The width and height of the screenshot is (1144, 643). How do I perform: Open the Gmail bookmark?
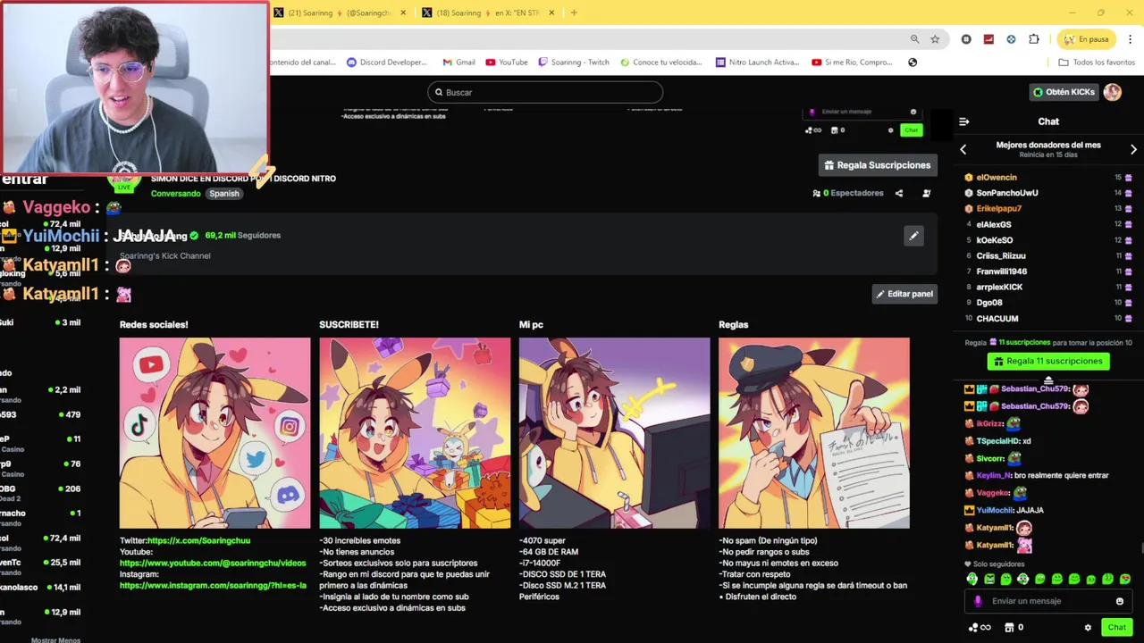pyautogui.click(x=458, y=63)
